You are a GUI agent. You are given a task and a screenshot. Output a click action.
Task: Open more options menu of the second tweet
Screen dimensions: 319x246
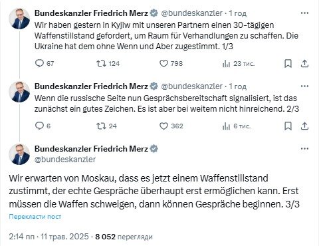click(x=304, y=86)
